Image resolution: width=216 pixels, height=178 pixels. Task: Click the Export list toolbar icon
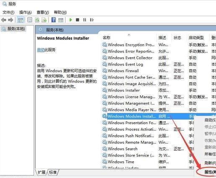tap(44, 20)
